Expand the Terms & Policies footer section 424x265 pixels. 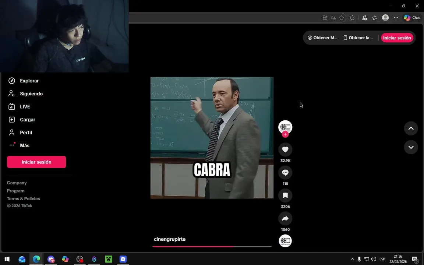click(23, 198)
